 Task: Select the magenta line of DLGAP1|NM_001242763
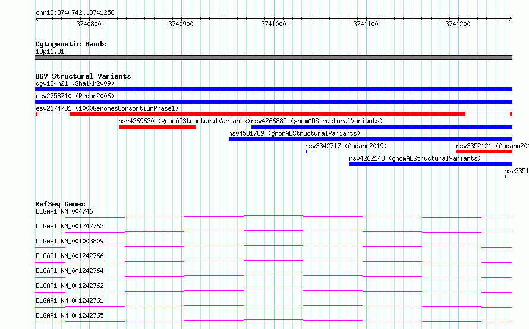[273, 231]
